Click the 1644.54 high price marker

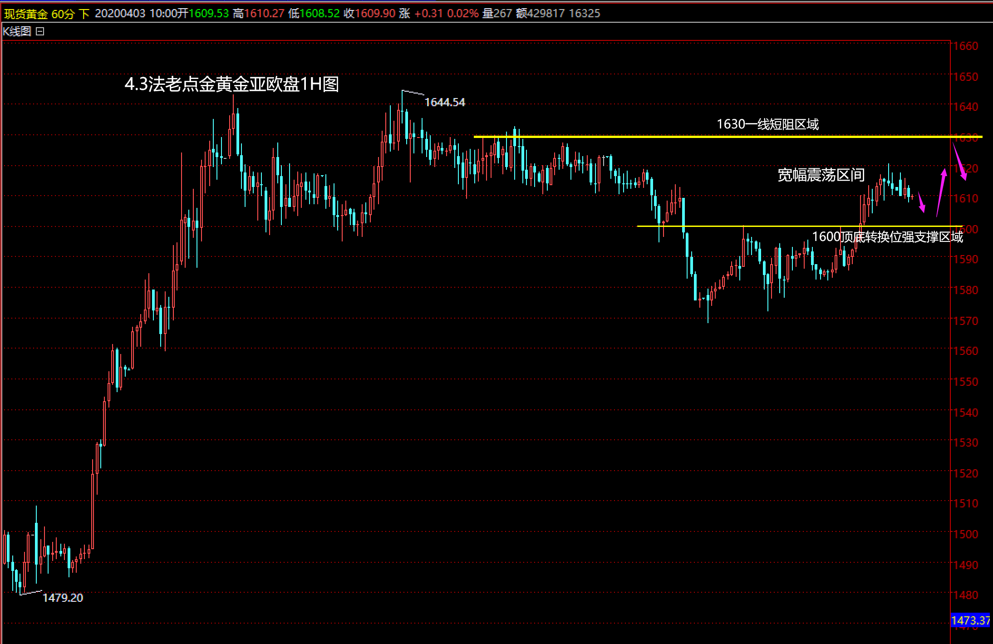pyautogui.click(x=445, y=103)
